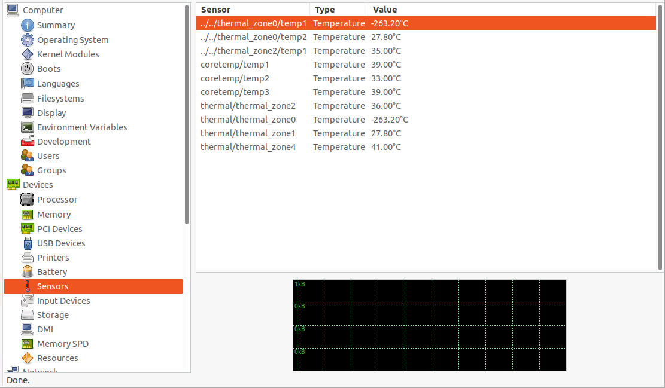Open the Filesystems view

point(61,98)
